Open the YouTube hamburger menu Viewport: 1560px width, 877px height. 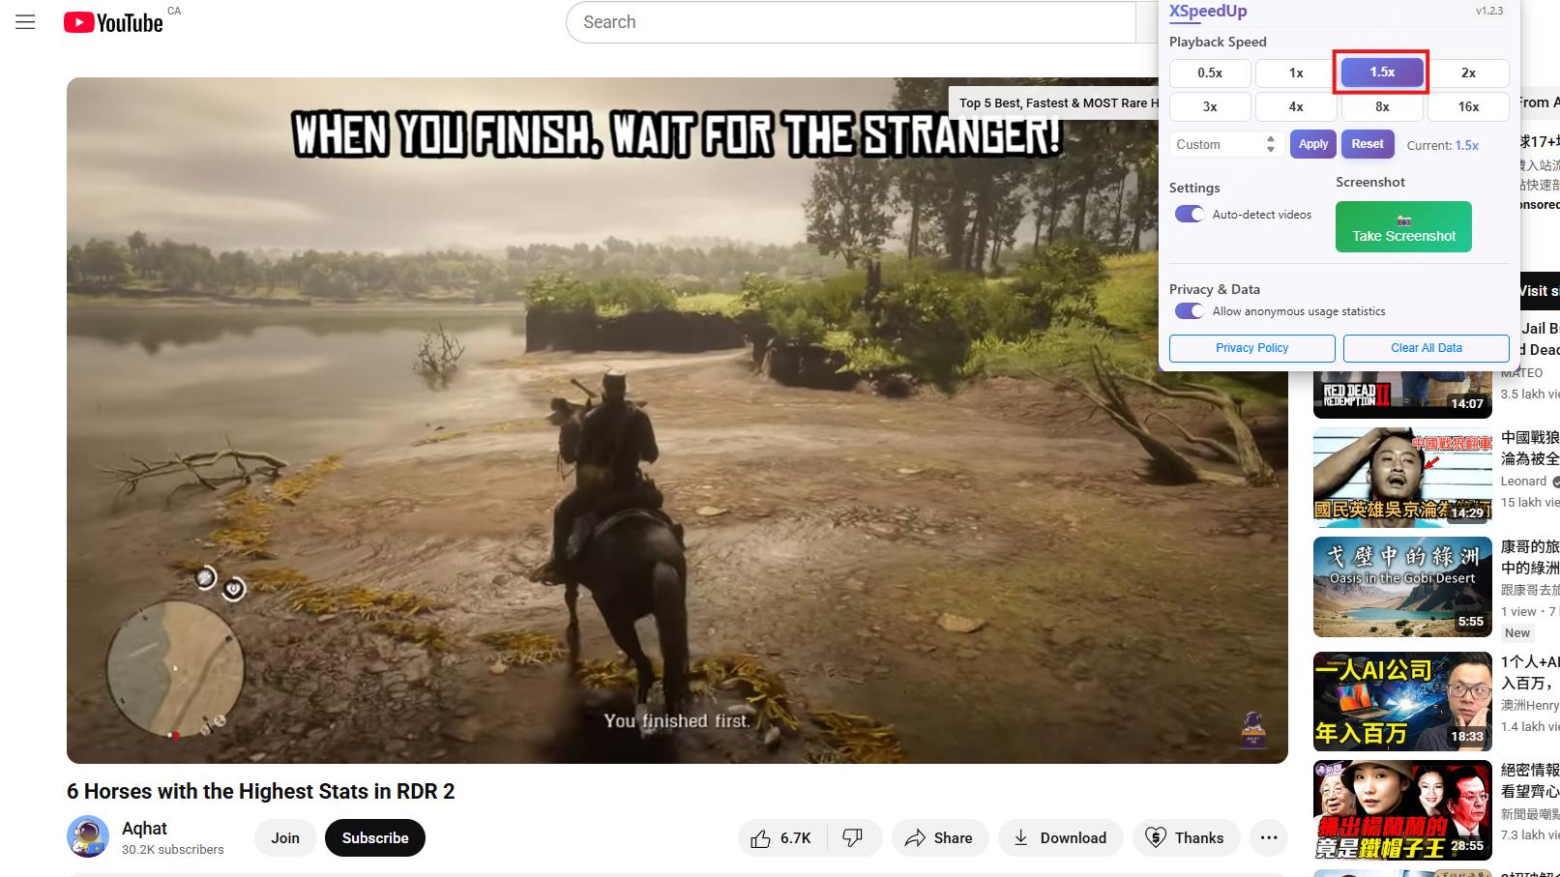point(25,21)
